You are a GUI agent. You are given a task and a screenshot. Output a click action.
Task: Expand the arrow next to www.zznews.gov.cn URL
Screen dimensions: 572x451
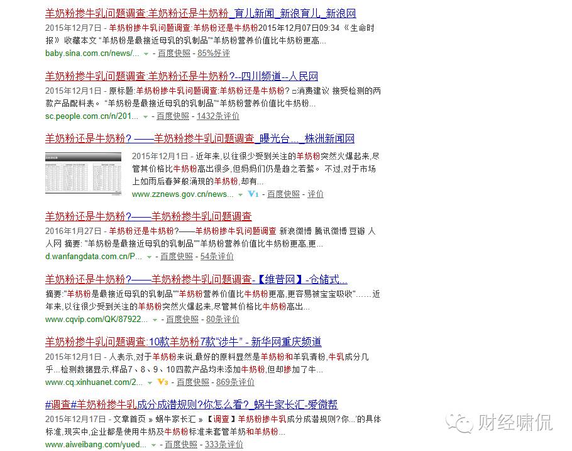240,194
